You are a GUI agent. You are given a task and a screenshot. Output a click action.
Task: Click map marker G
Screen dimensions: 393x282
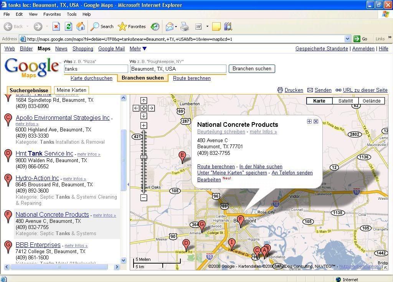(202, 226)
